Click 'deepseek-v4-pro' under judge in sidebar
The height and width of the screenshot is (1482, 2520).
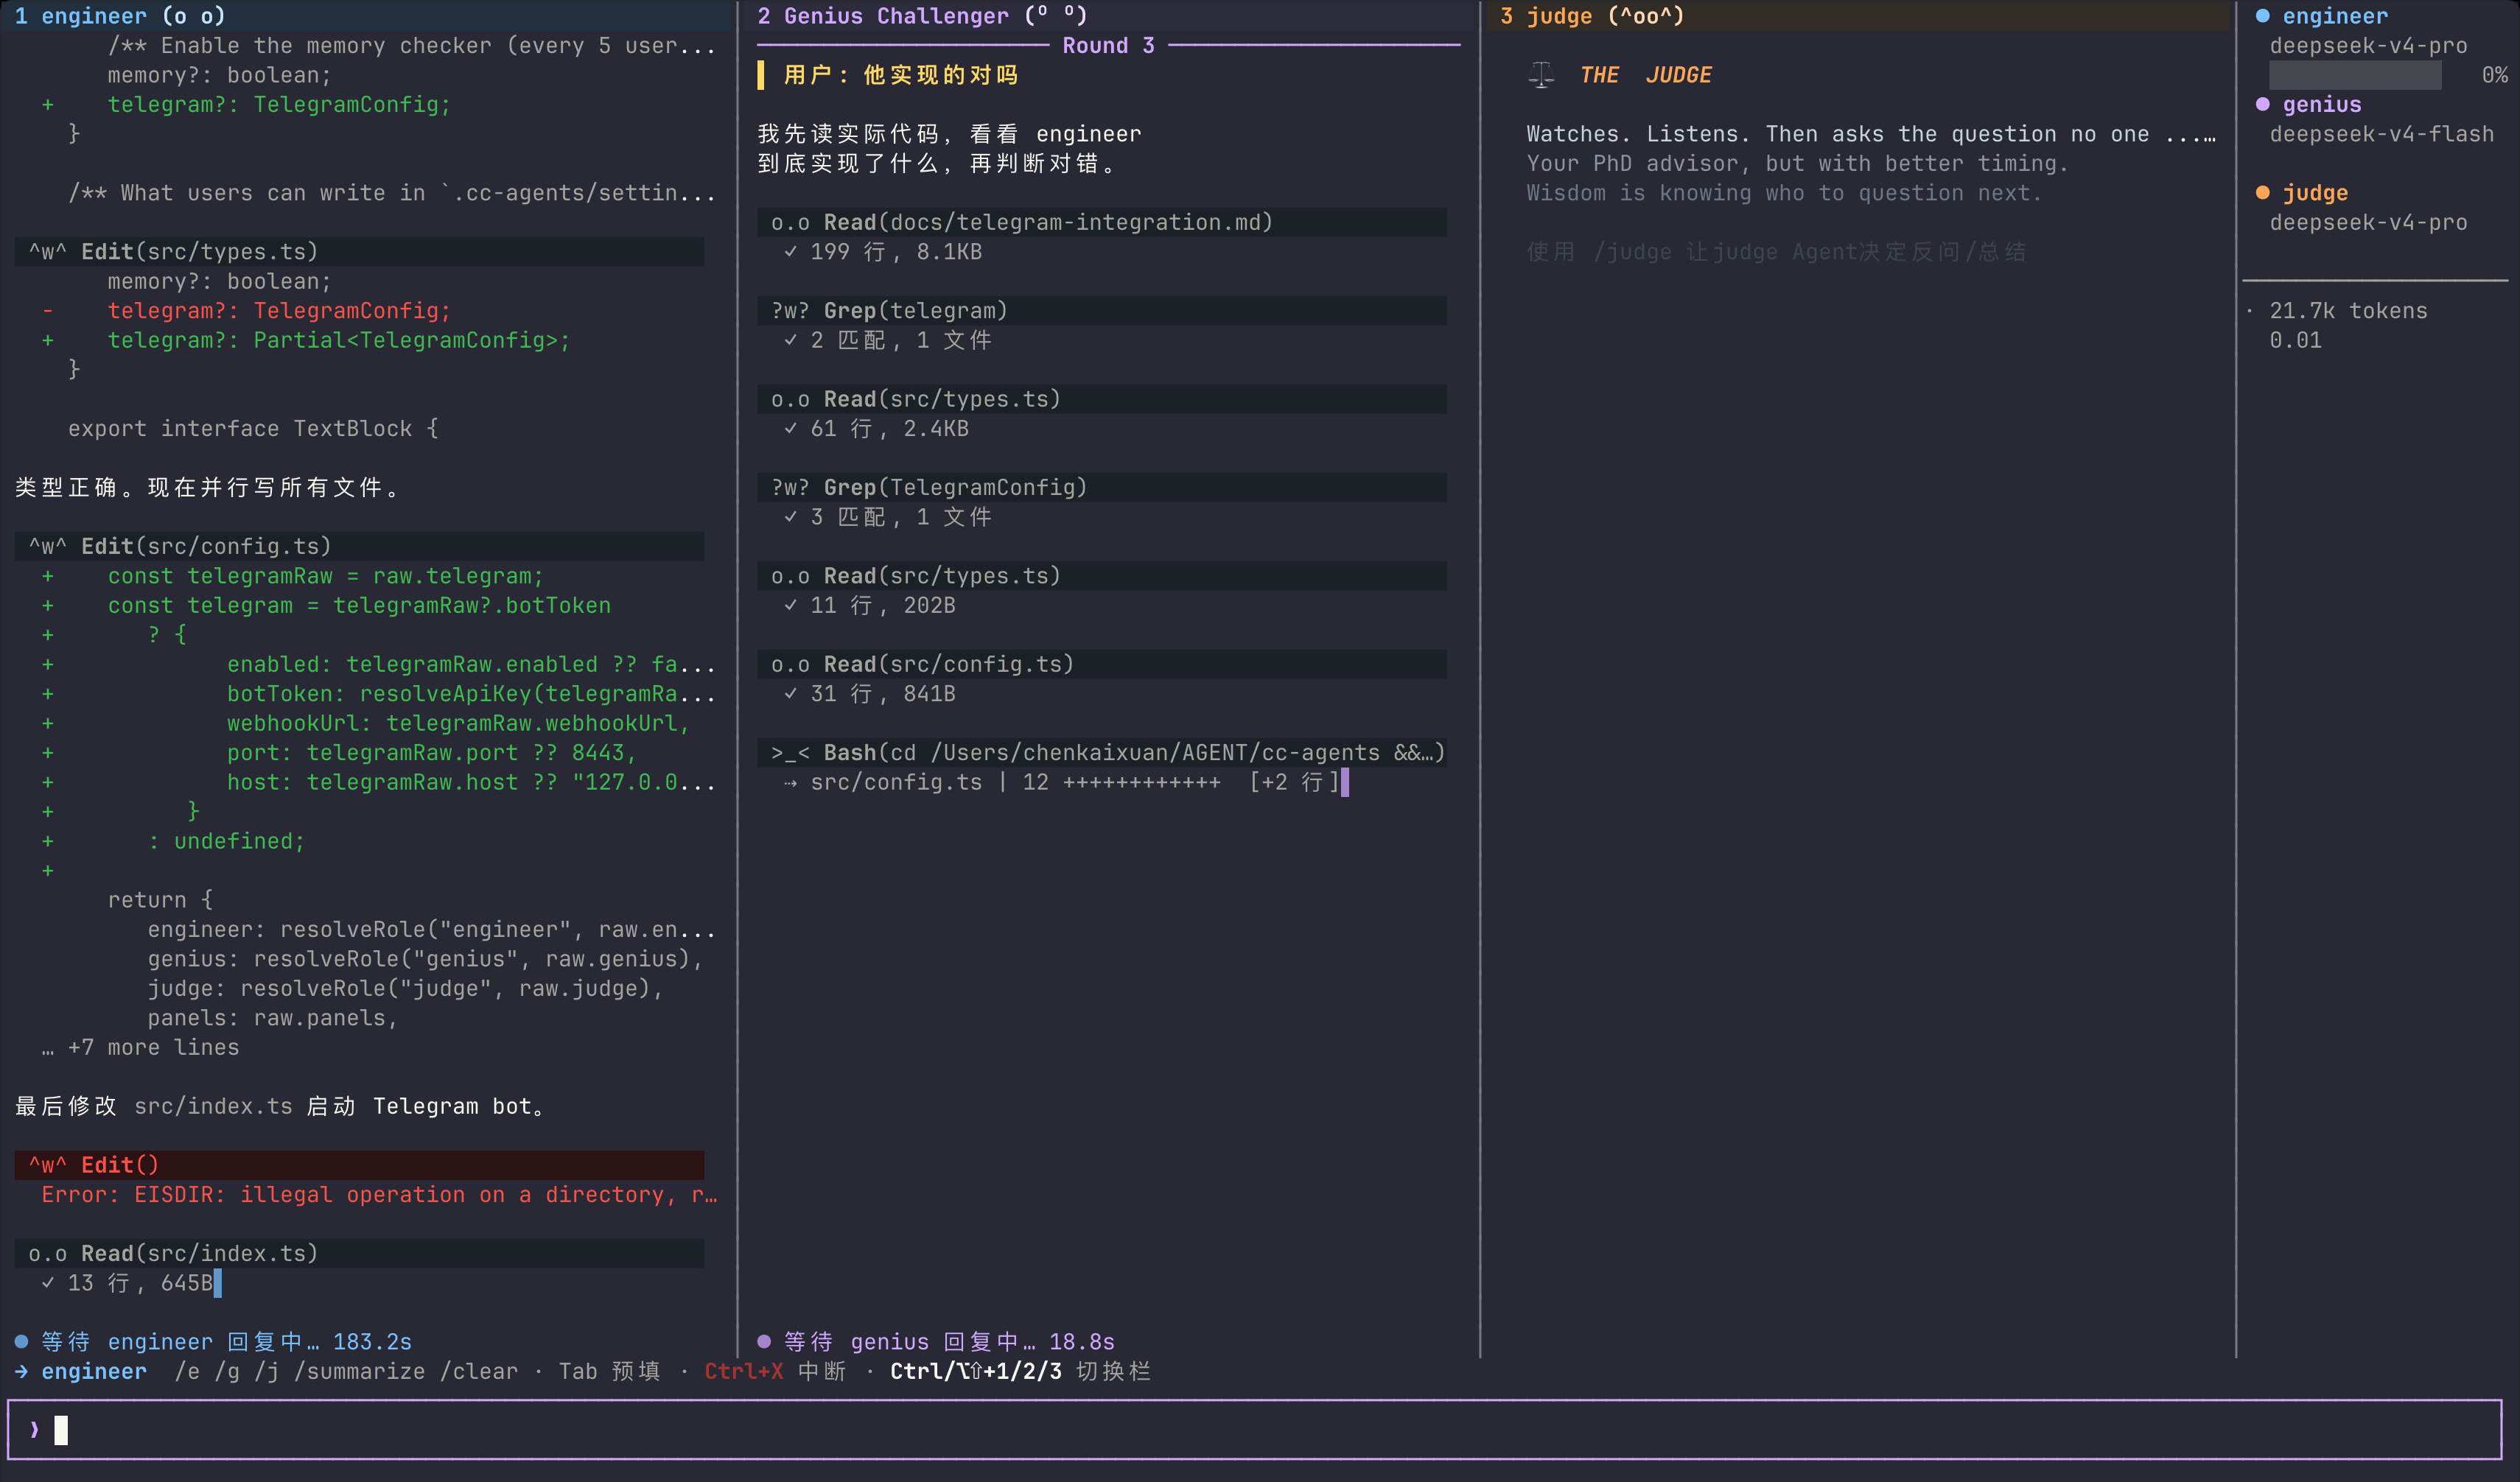pos(2368,222)
